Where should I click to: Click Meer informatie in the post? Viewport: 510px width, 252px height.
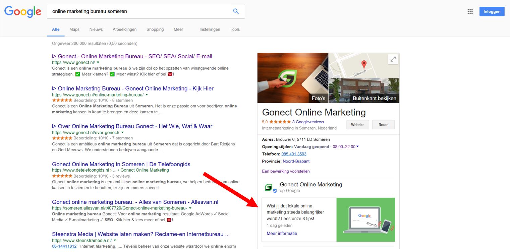(282, 234)
